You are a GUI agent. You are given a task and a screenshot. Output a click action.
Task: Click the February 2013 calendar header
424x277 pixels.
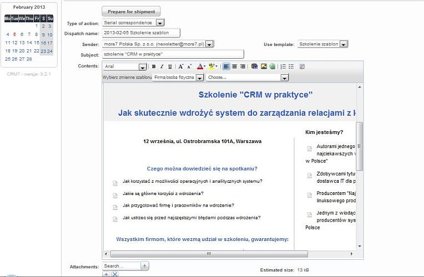29,7
